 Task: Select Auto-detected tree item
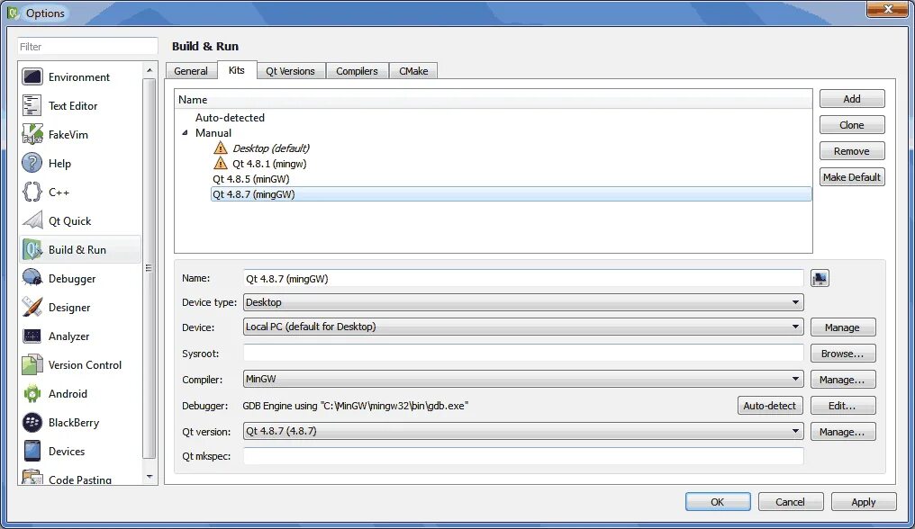point(230,117)
